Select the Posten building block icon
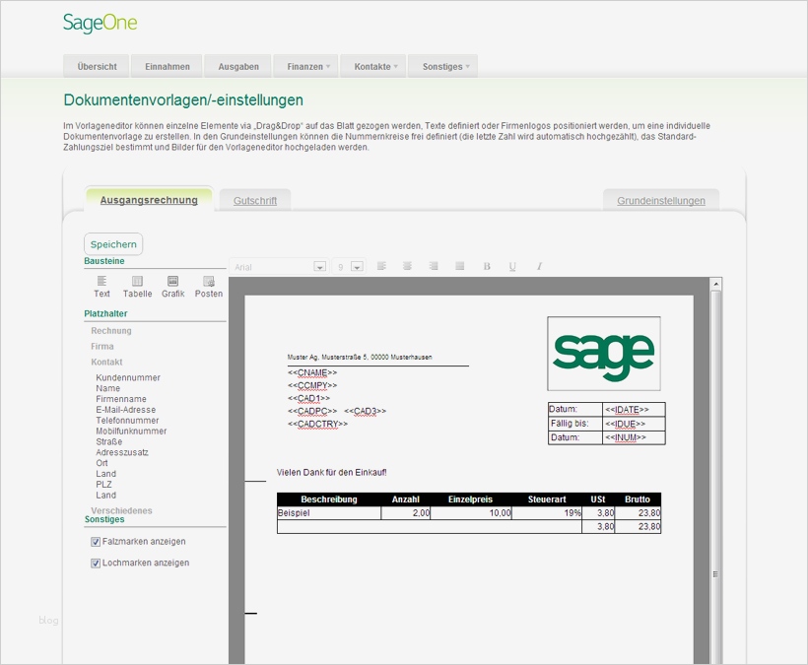This screenshot has width=808, height=665. (209, 281)
